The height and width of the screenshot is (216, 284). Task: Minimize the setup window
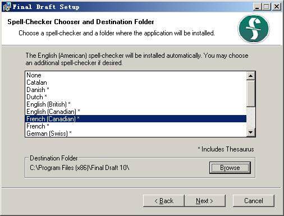[258, 7]
